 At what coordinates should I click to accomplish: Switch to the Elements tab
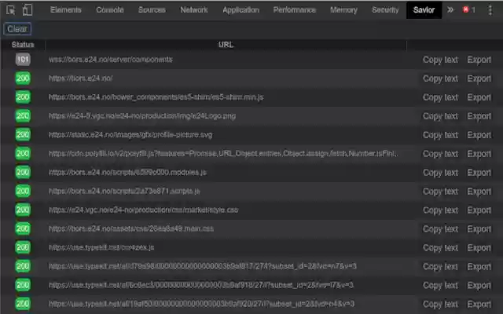[66, 10]
